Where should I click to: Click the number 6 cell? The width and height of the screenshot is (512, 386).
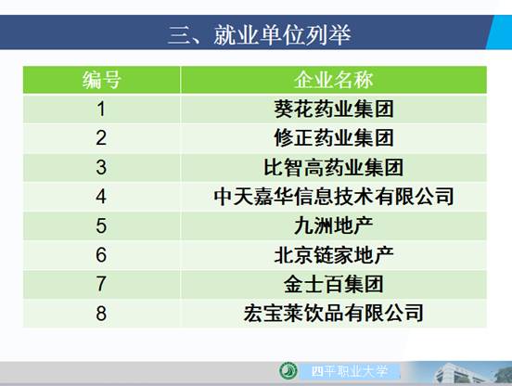tap(101, 255)
